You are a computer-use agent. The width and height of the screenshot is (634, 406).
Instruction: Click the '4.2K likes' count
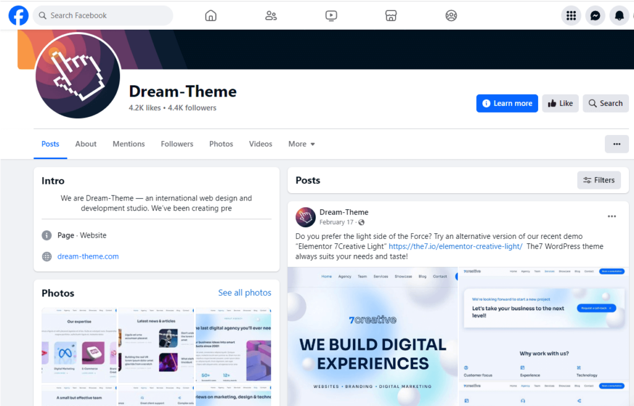[145, 108]
